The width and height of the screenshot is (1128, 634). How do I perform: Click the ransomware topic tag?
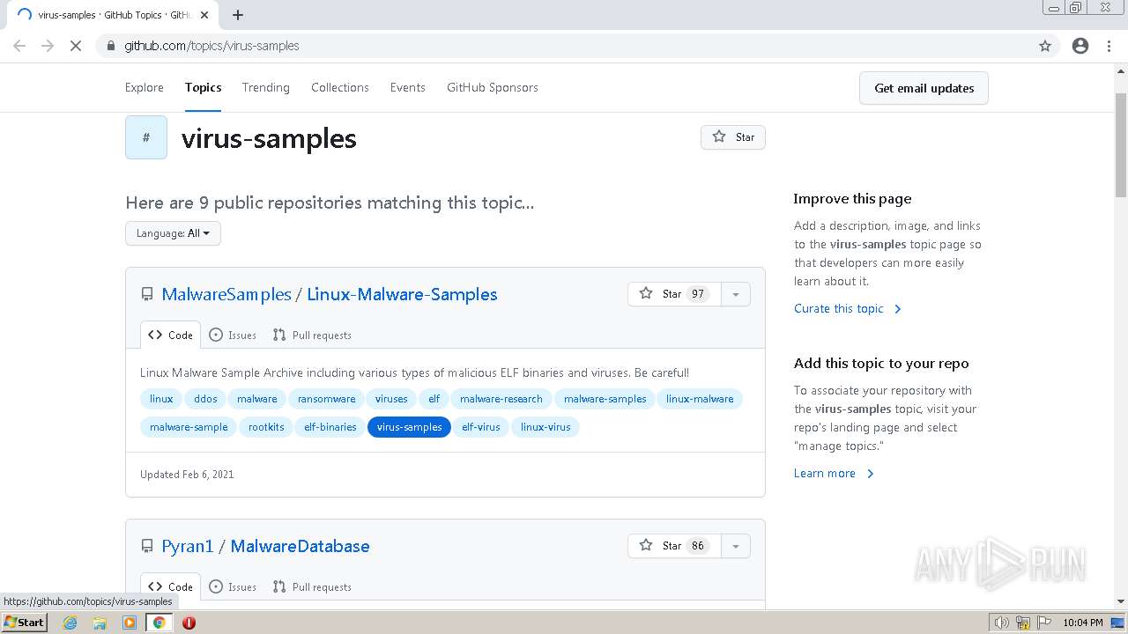pyautogui.click(x=326, y=399)
